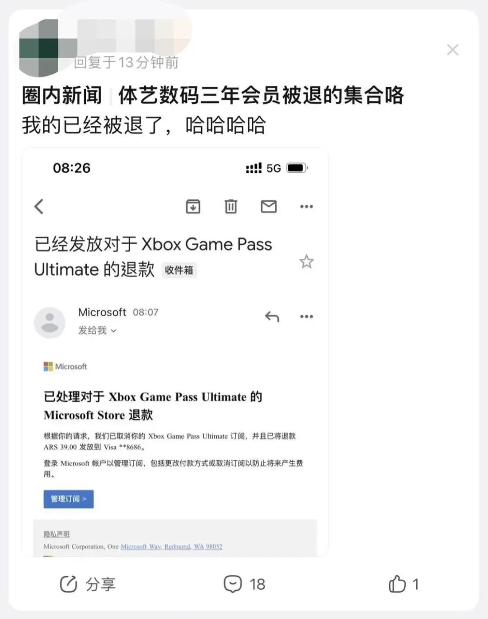488x619 pixels.
Task: Mark email unread with envelope icon
Action: 269,207
